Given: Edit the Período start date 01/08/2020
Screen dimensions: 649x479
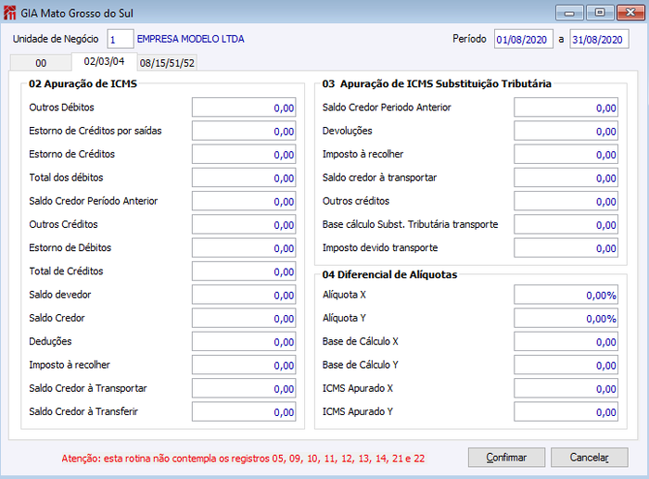Looking at the screenshot, I should 523,39.
